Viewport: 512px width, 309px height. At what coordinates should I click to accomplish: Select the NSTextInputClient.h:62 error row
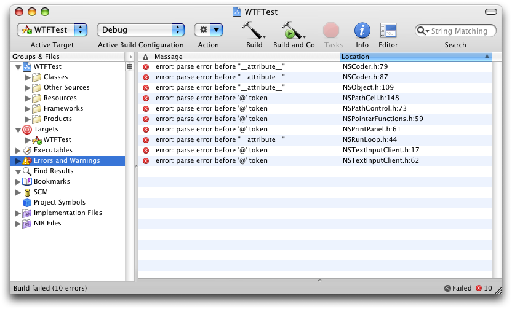(315, 160)
